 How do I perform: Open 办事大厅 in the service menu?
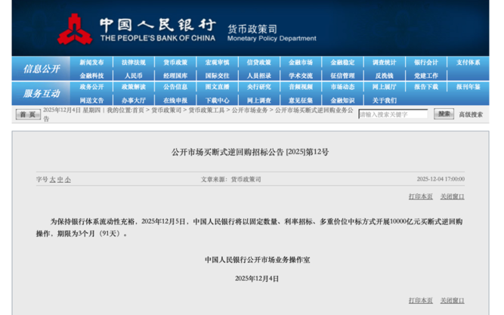134,100
